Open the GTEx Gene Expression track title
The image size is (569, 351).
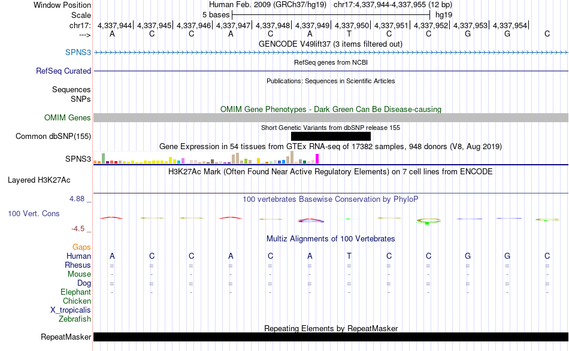coord(331,147)
